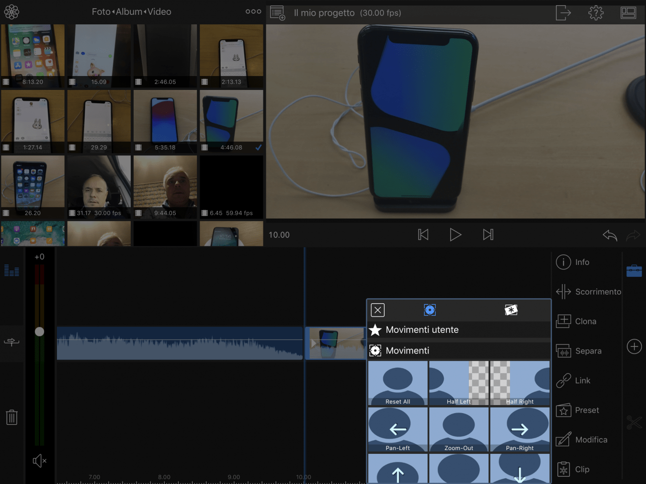Apply the Half Left movement preset

(x=458, y=383)
